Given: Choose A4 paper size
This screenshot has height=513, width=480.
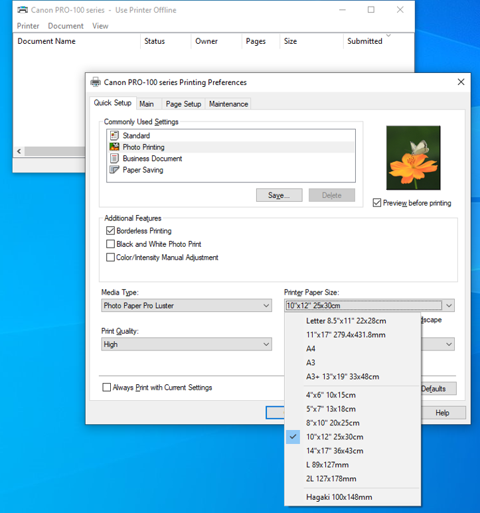Looking at the screenshot, I should (x=353, y=349).
